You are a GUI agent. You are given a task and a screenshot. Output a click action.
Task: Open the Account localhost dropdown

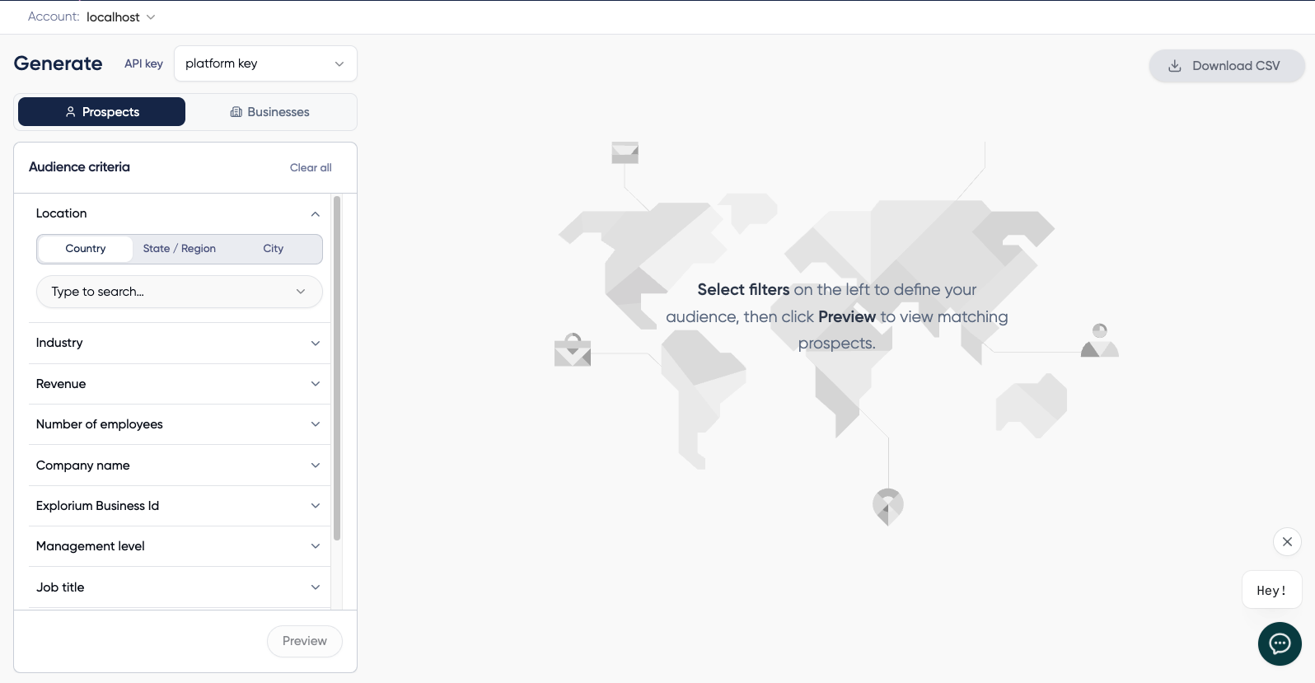[120, 16]
